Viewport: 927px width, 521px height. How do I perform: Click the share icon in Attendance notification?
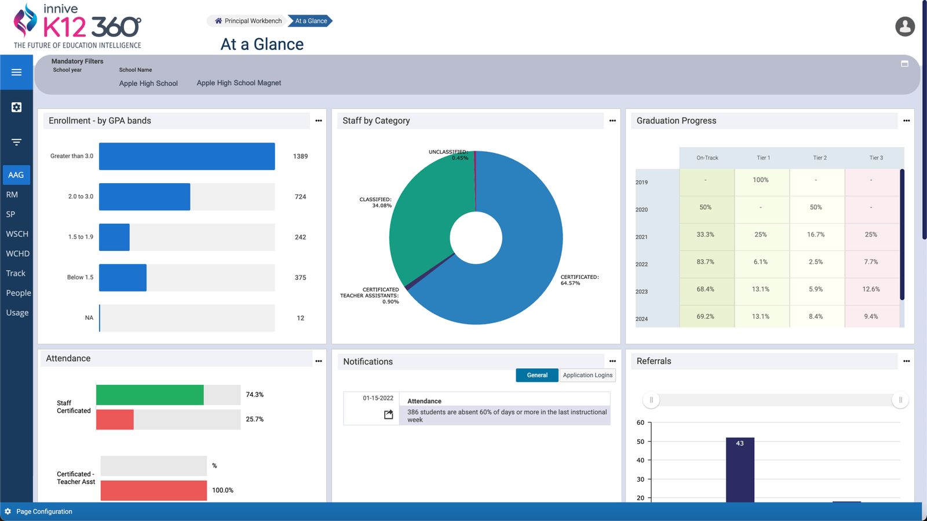[x=388, y=414]
